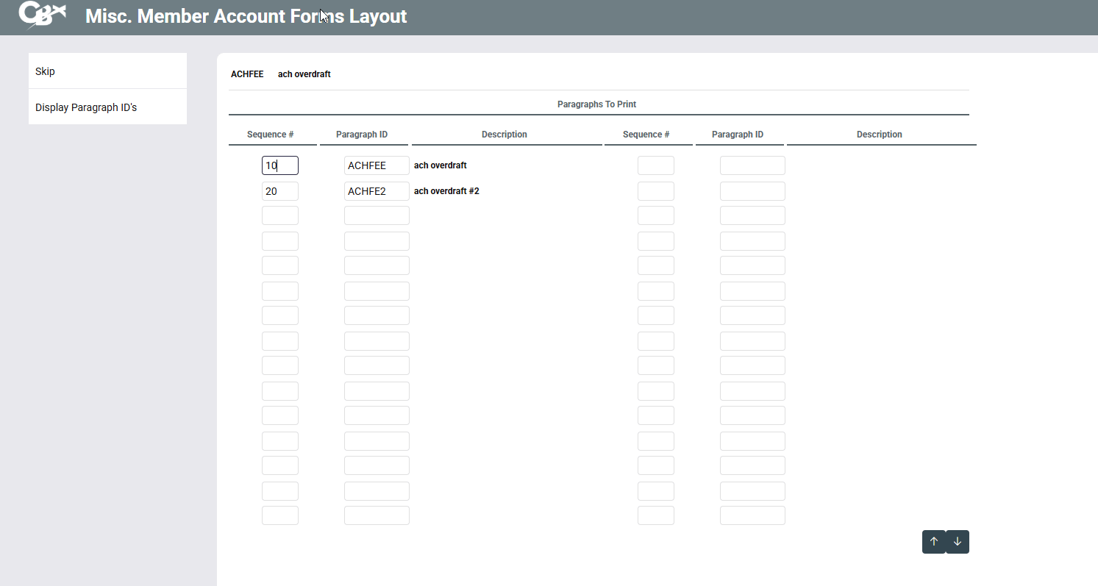Screen dimensions: 1098x586
Task: Click second row Sequence # field, right column
Action: (x=655, y=191)
